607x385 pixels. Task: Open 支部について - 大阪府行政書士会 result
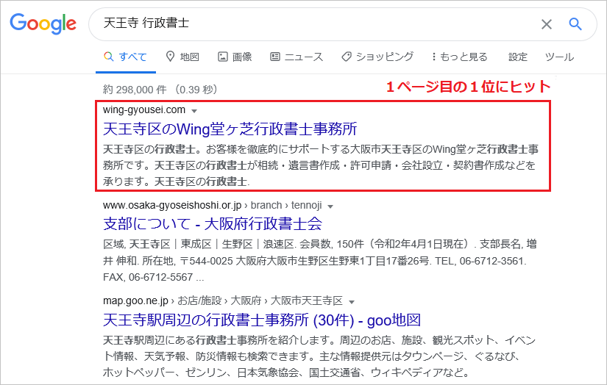pos(213,223)
